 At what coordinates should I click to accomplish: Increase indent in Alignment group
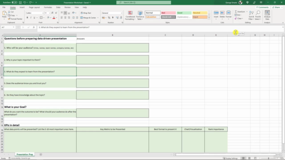(x=77, y=18)
